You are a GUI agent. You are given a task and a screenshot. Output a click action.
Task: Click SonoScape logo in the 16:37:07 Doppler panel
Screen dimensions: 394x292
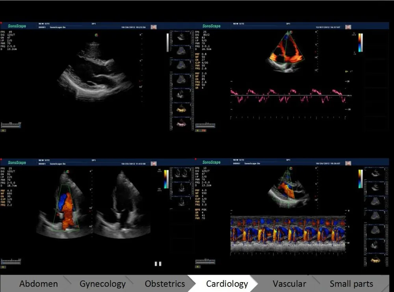211,26
